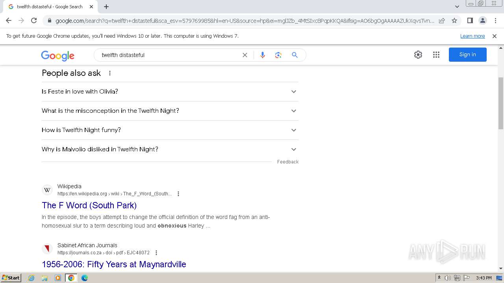This screenshot has height=283, width=504.
Task: Open Internet Explorer from taskbar
Action: pos(31,278)
